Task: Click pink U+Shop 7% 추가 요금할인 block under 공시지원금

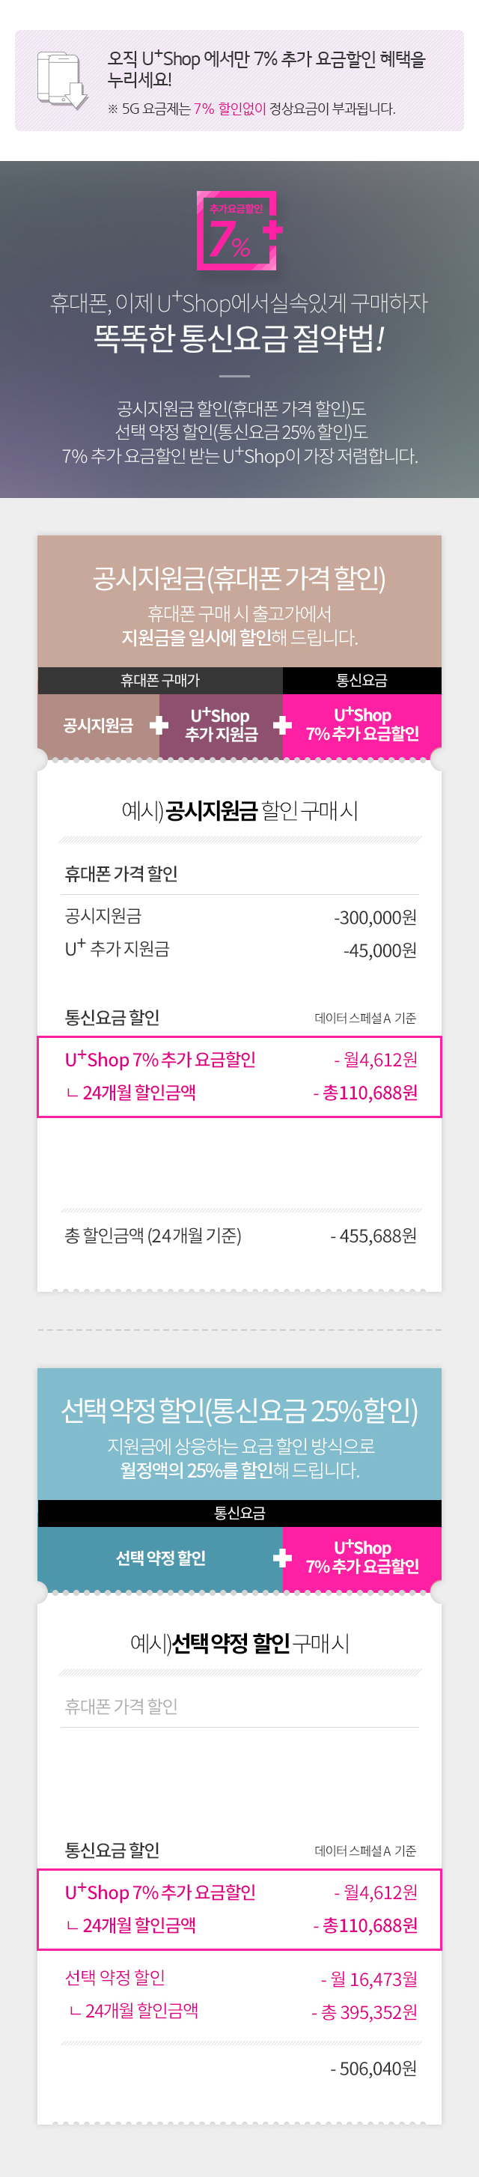Action: click(361, 725)
